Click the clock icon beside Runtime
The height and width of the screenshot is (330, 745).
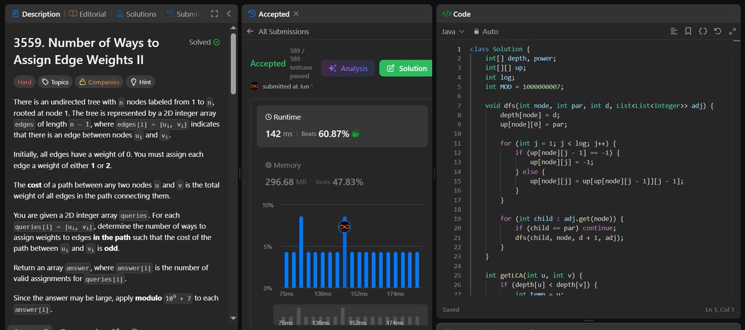(268, 116)
